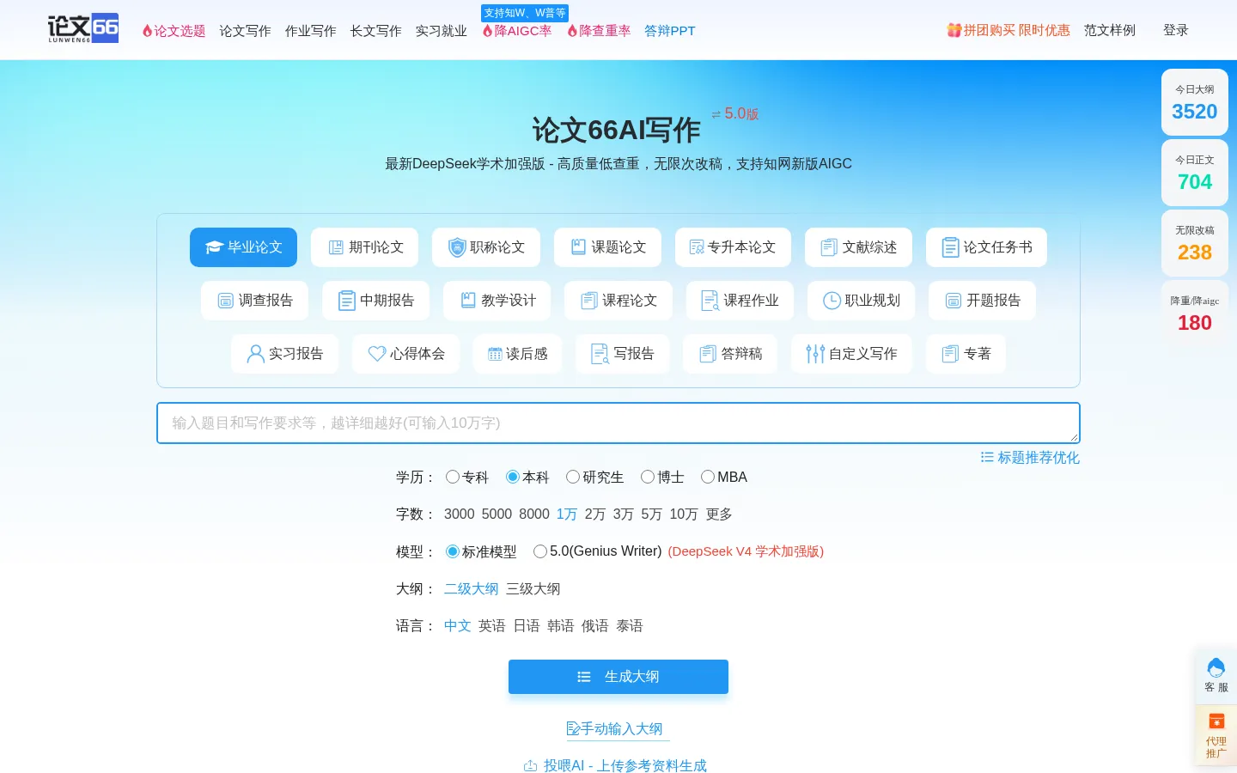Choose the 二级大纲 outline level
This screenshot has width=1237, height=773.
click(x=472, y=589)
